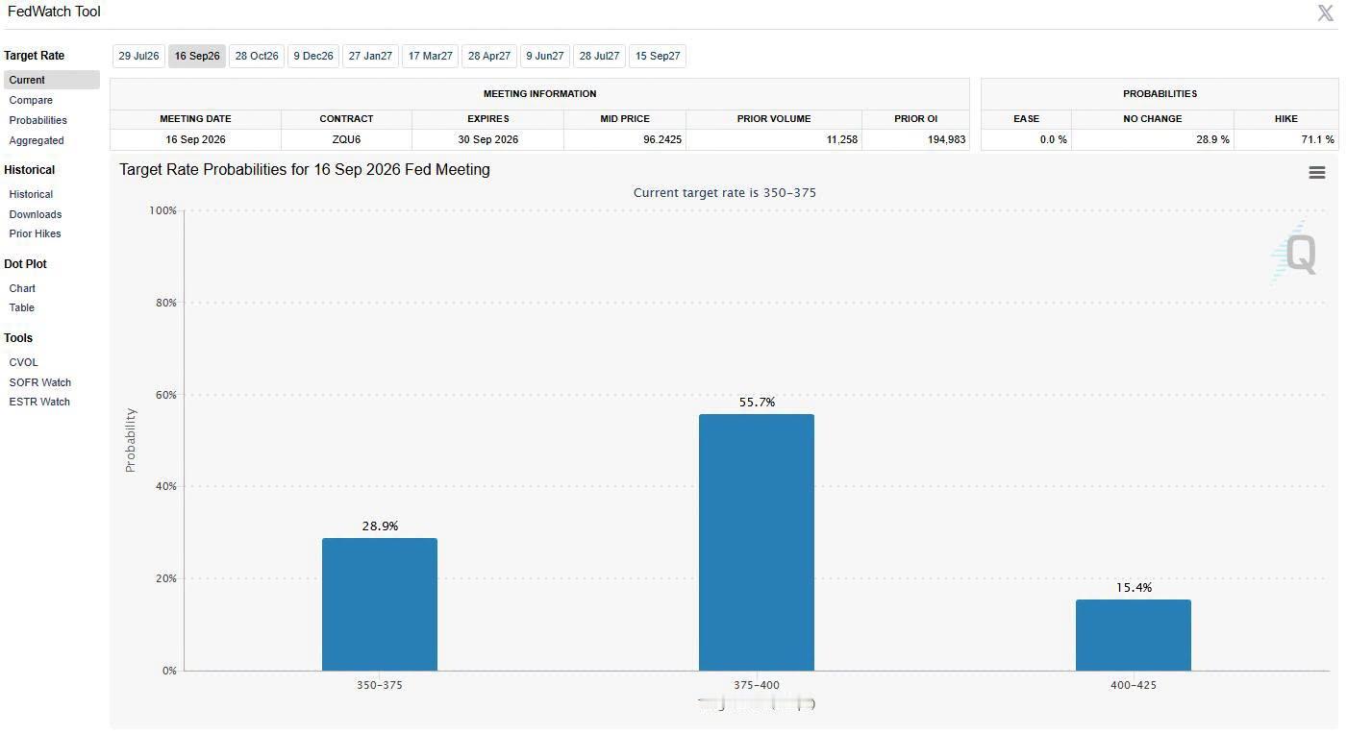Open the 9 Dec26 meeting tab
Image resolution: width=1347 pixels, height=734 pixels.
pos(313,56)
